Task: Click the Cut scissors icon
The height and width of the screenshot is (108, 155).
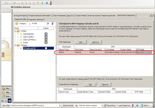Action: click(15, 3)
